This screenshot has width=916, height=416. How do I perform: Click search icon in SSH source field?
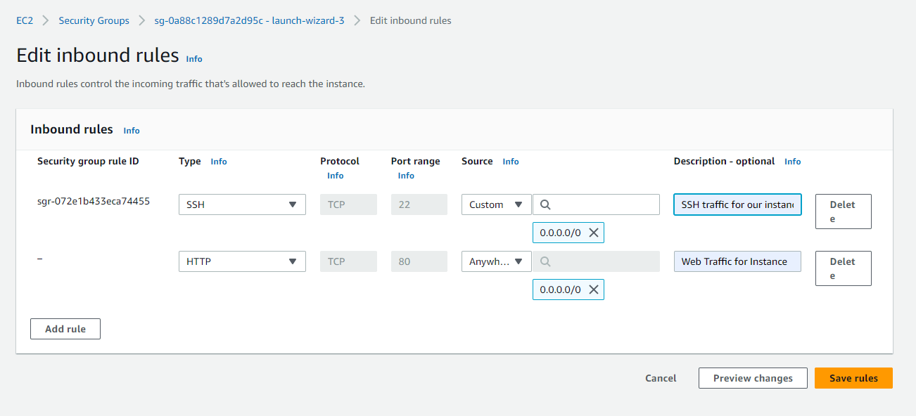point(545,204)
